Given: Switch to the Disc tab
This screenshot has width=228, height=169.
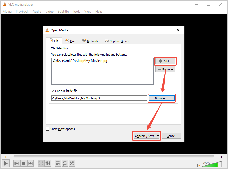Looking at the screenshot, I should point(70,41).
